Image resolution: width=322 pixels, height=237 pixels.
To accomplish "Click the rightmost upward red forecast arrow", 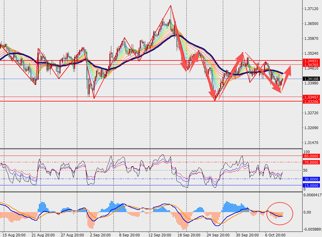I will point(287,77).
